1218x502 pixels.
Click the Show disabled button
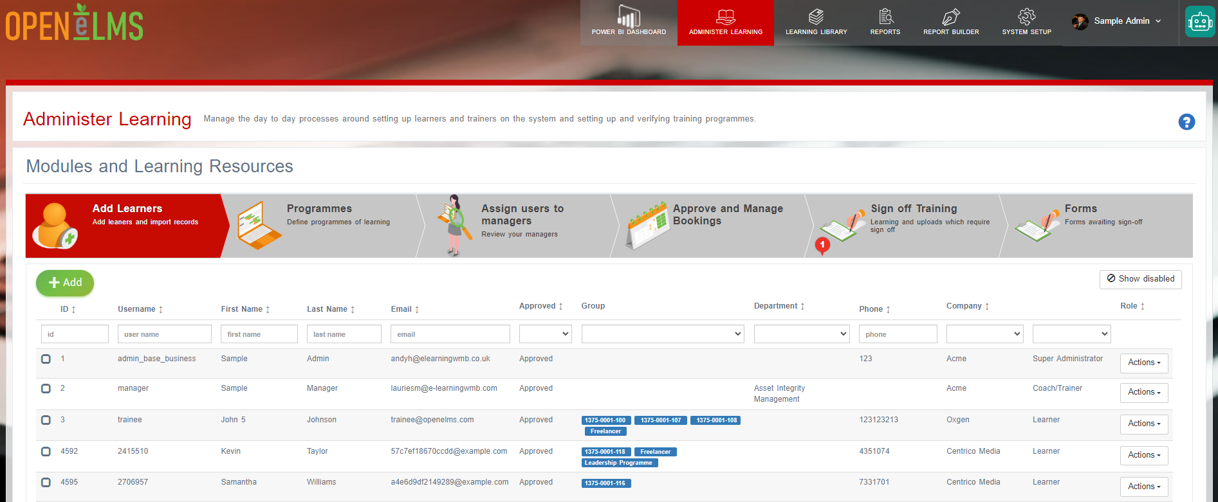click(x=1140, y=279)
